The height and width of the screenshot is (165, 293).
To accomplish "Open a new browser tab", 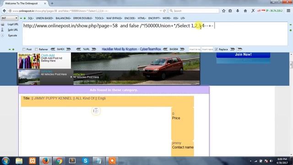I will (x=52, y=3).
